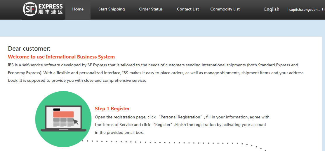This screenshot has width=325, height=151.
Task: Open the English language selector
Action: [x=272, y=9]
